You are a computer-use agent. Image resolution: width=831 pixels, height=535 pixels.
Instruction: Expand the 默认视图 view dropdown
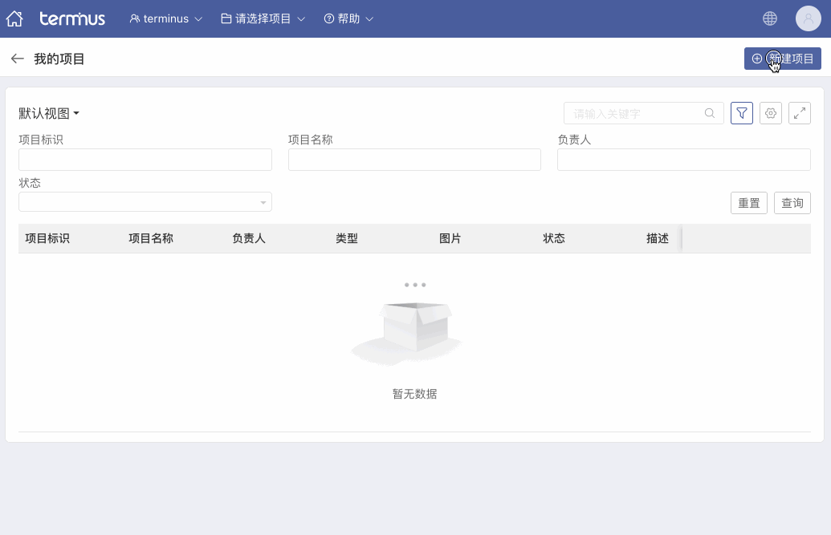tap(49, 113)
